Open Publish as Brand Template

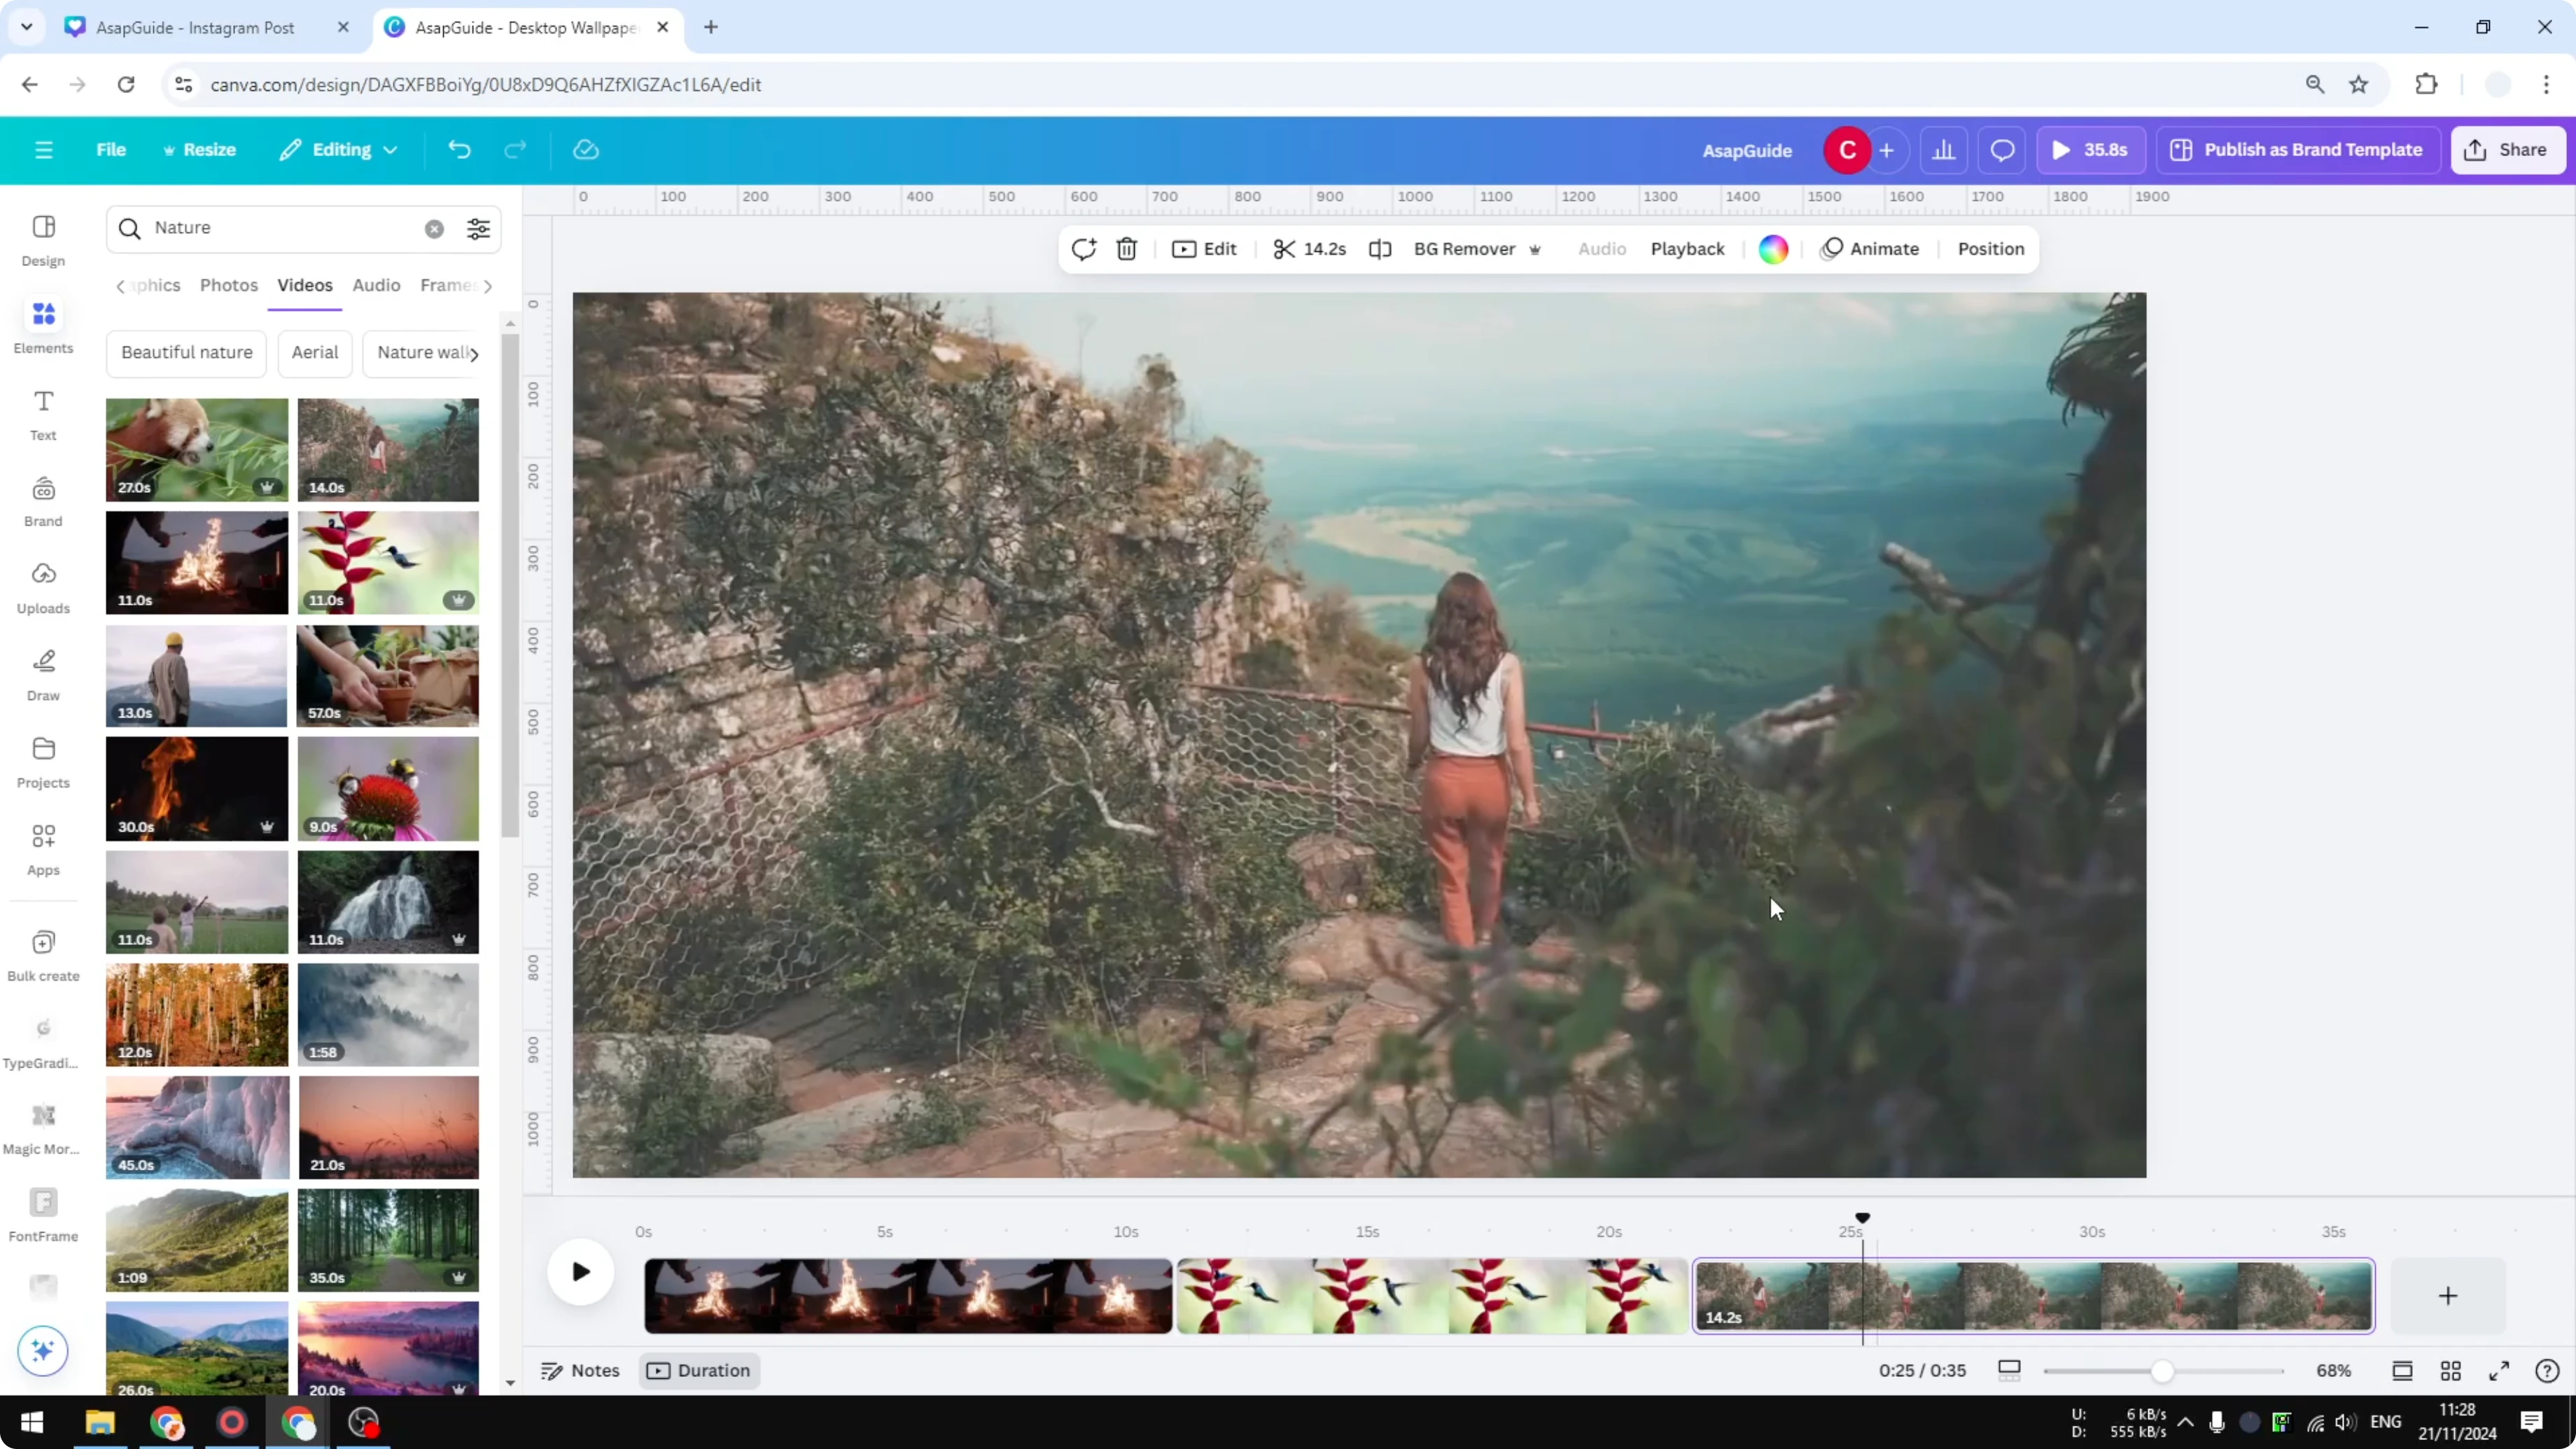pyautogui.click(x=2297, y=149)
